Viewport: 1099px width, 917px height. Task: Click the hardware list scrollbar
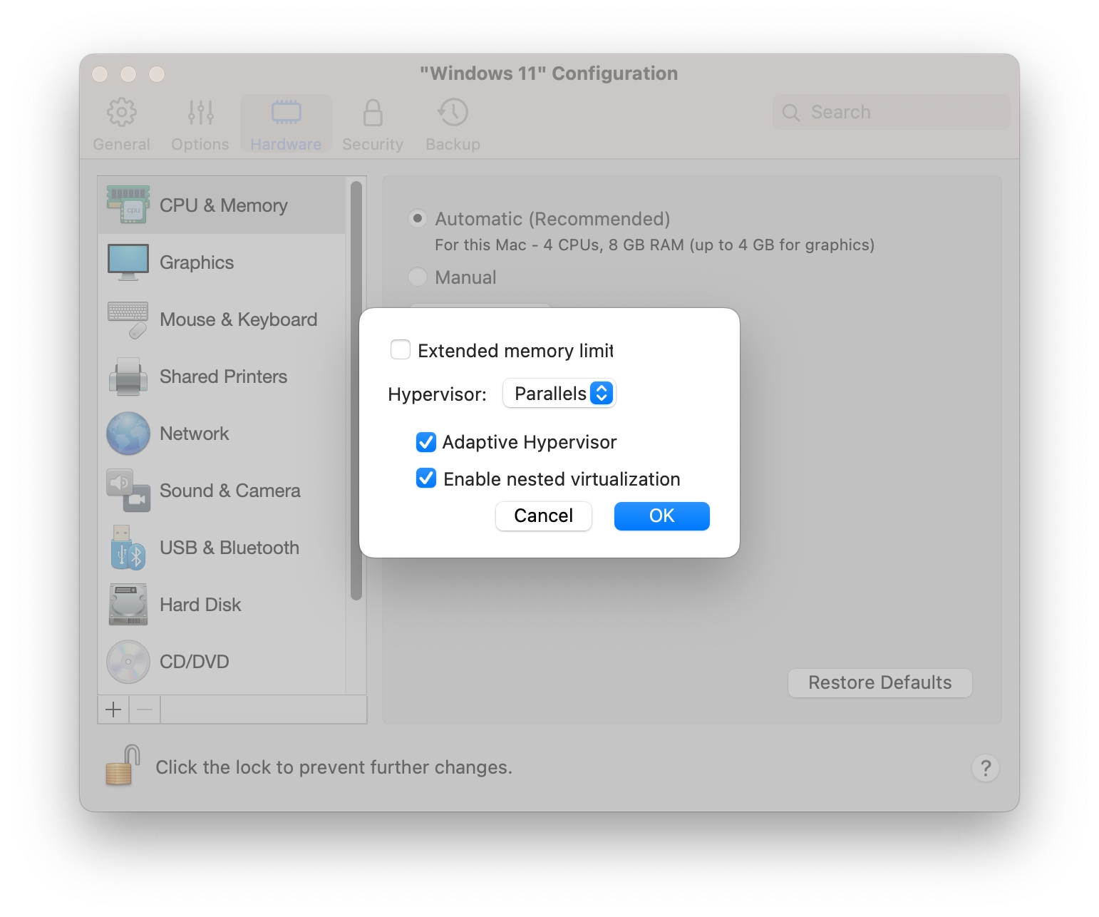[x=356, y=391]
